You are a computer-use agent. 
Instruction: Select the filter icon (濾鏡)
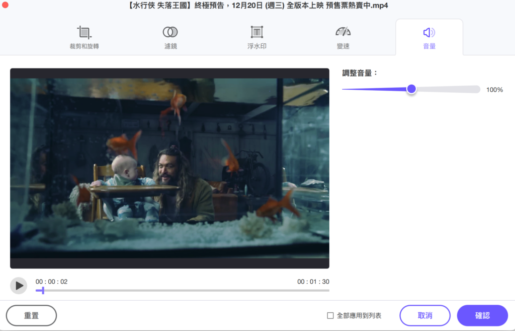(170, 32)
